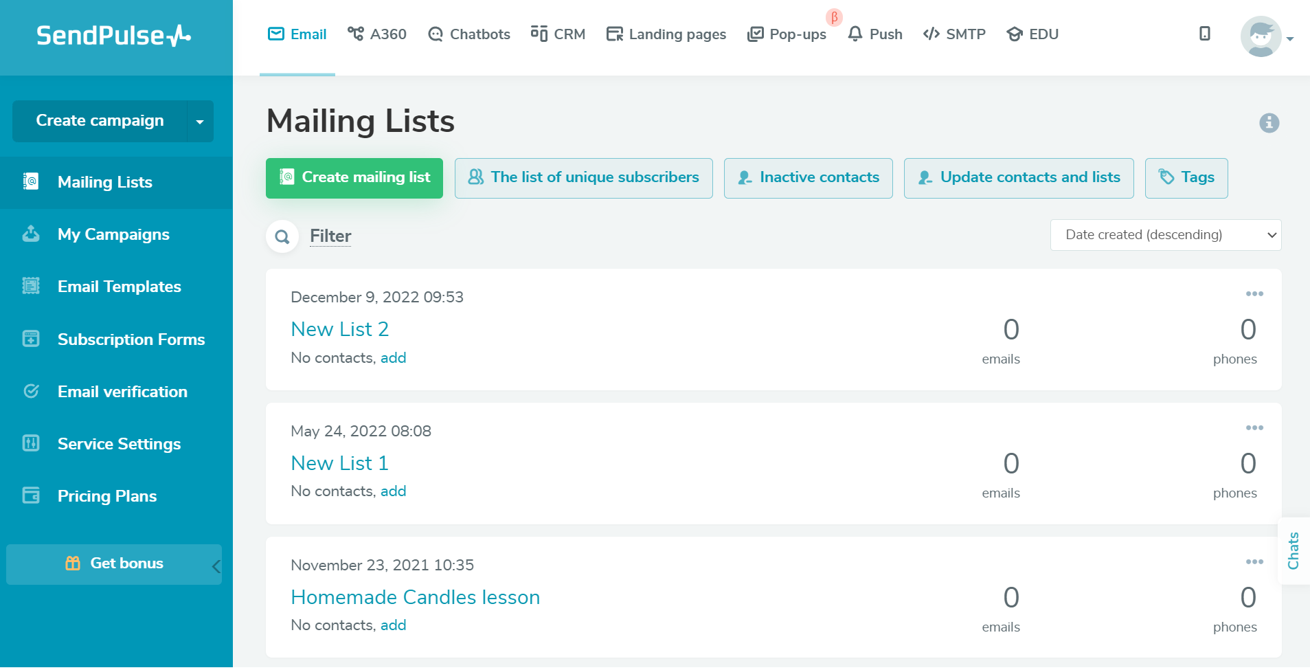This screenshot has width=1310, height=670.
Task: Open the Date created sorting dropdown
Action: click(1165, 234)
